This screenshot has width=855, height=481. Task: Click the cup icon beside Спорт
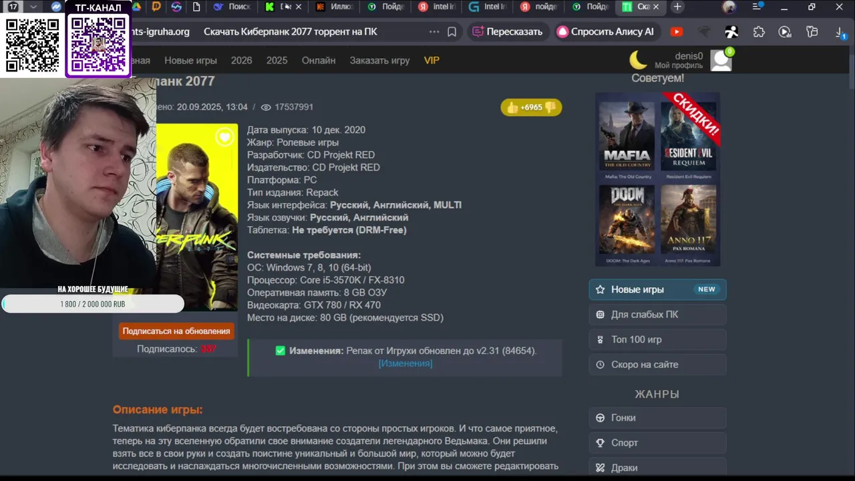pyautogui.click(x=600, y=443)
